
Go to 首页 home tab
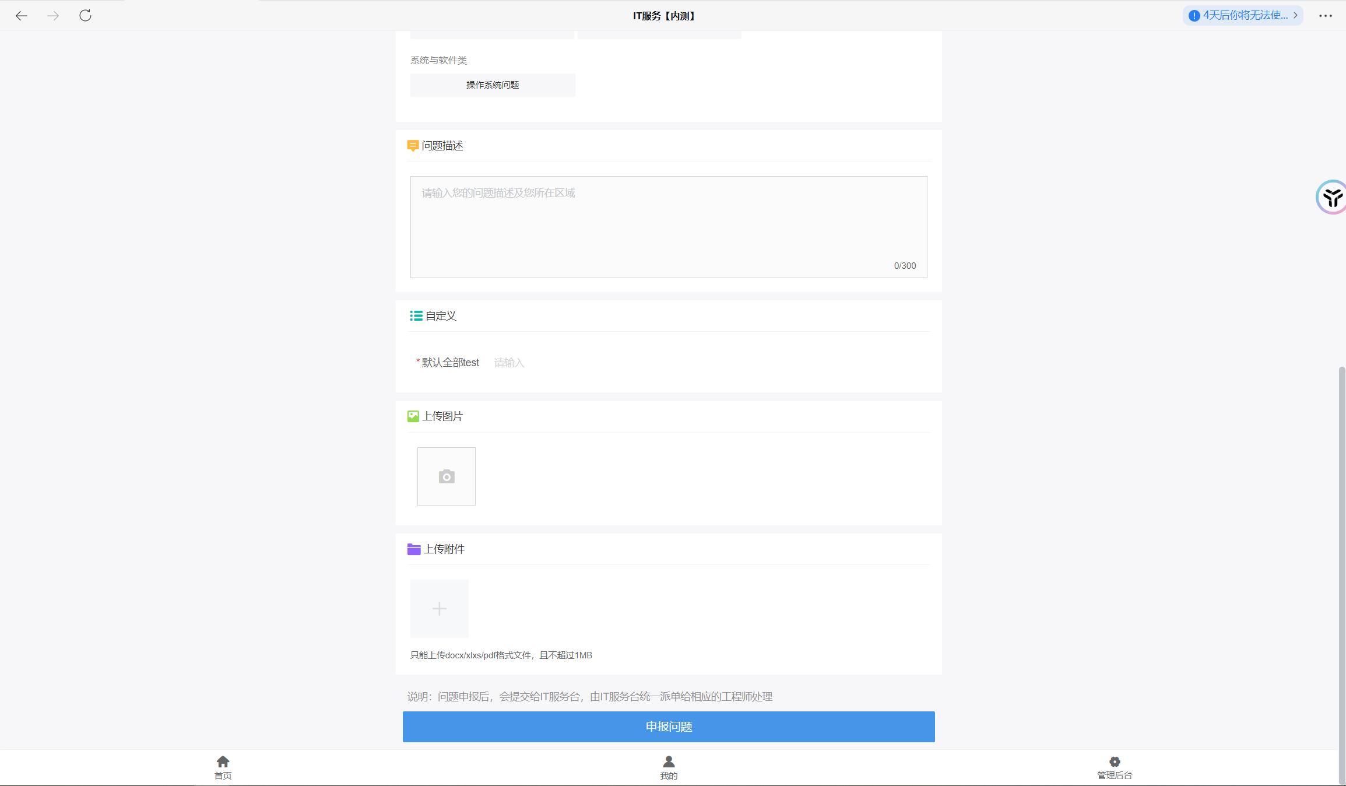pos(223,767)
